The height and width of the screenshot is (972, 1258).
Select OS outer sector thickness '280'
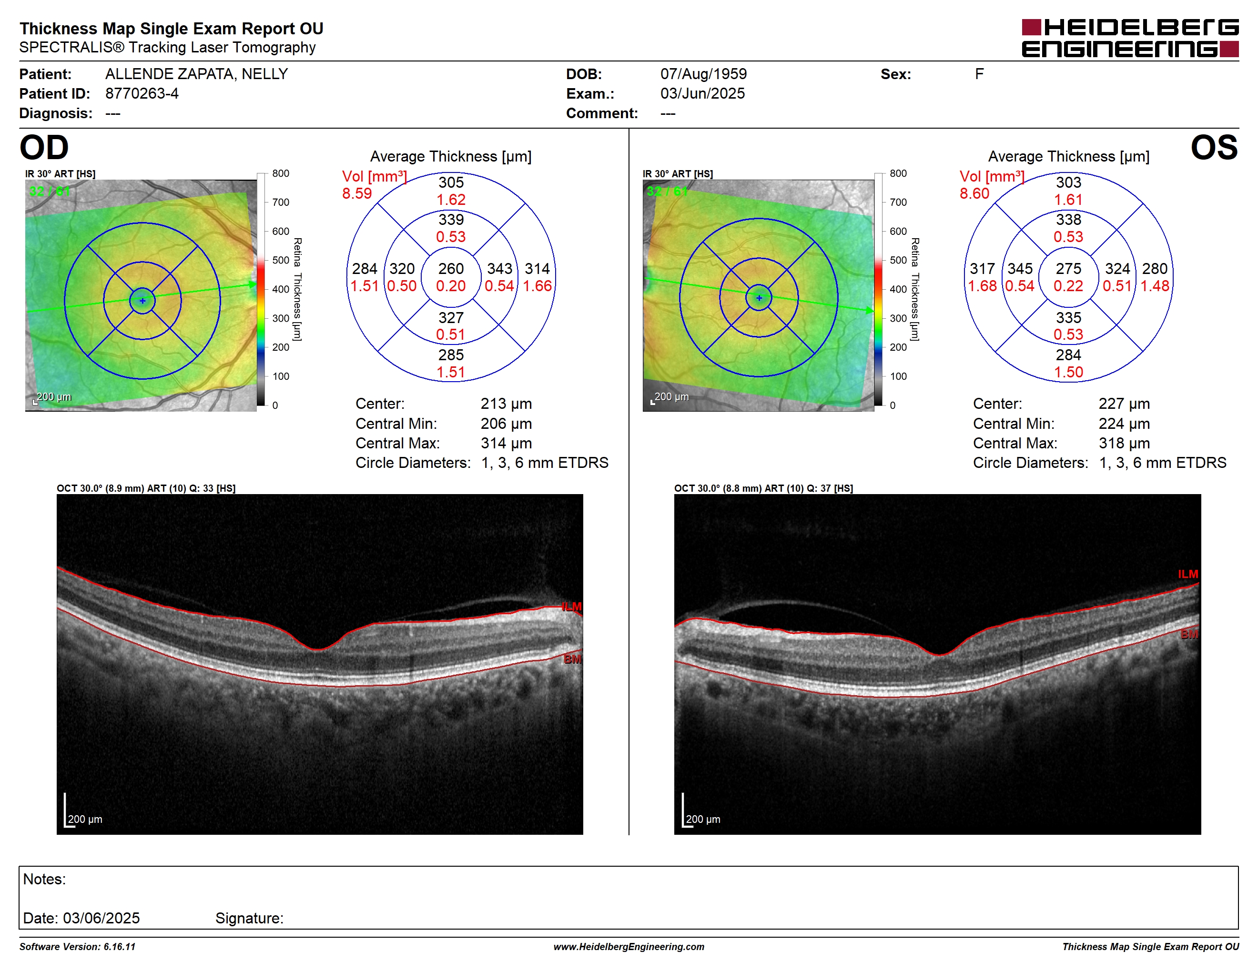point(1155,269)
